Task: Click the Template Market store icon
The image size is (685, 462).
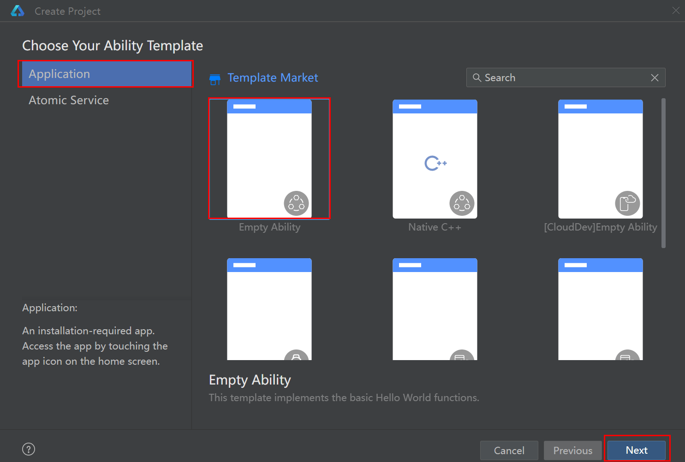Action: 215,79
